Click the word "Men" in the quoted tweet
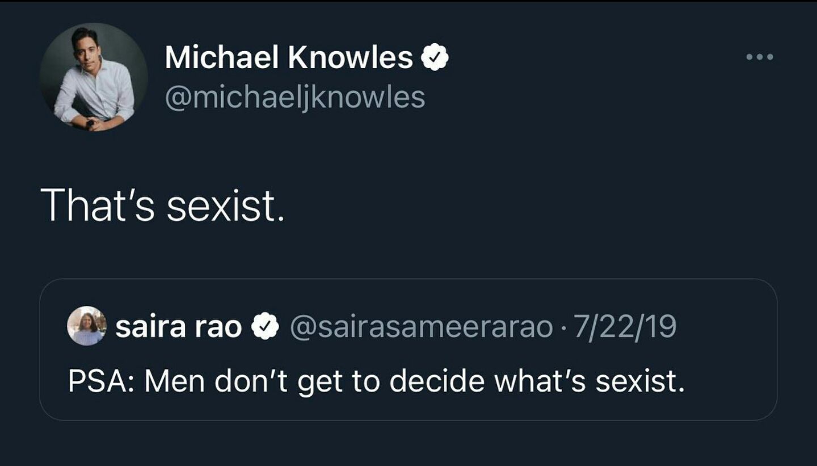Image resolution: width=817 pixels, height=466 pixels. pyautogui.click(x=174, y=381)
